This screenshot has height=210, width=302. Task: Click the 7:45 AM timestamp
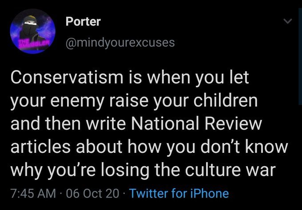(33, 193)
